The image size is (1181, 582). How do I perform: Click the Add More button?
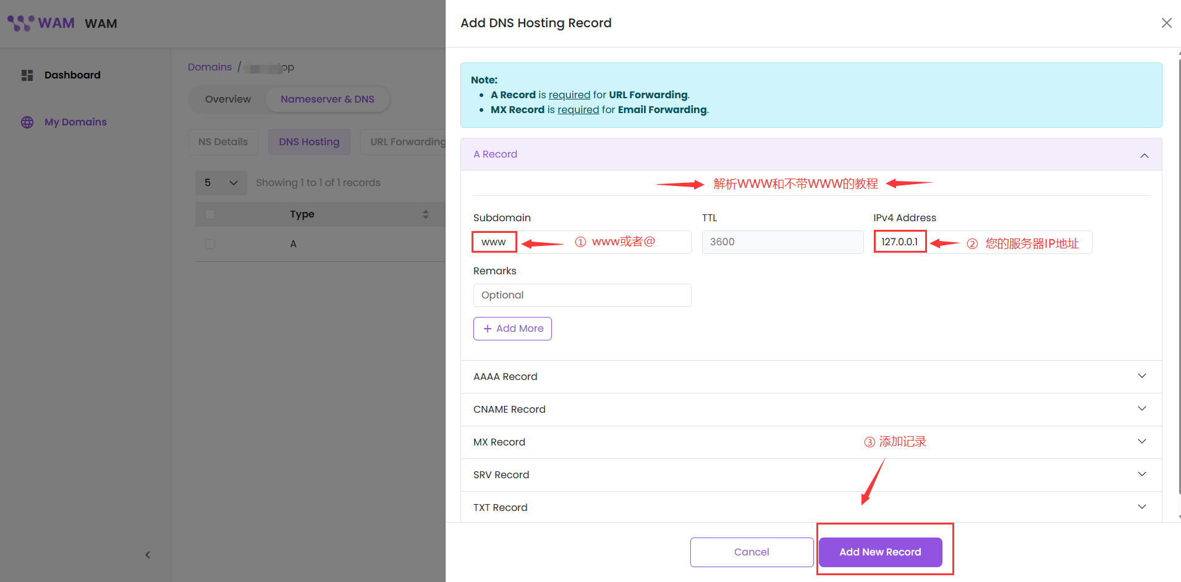click(512, 329)
